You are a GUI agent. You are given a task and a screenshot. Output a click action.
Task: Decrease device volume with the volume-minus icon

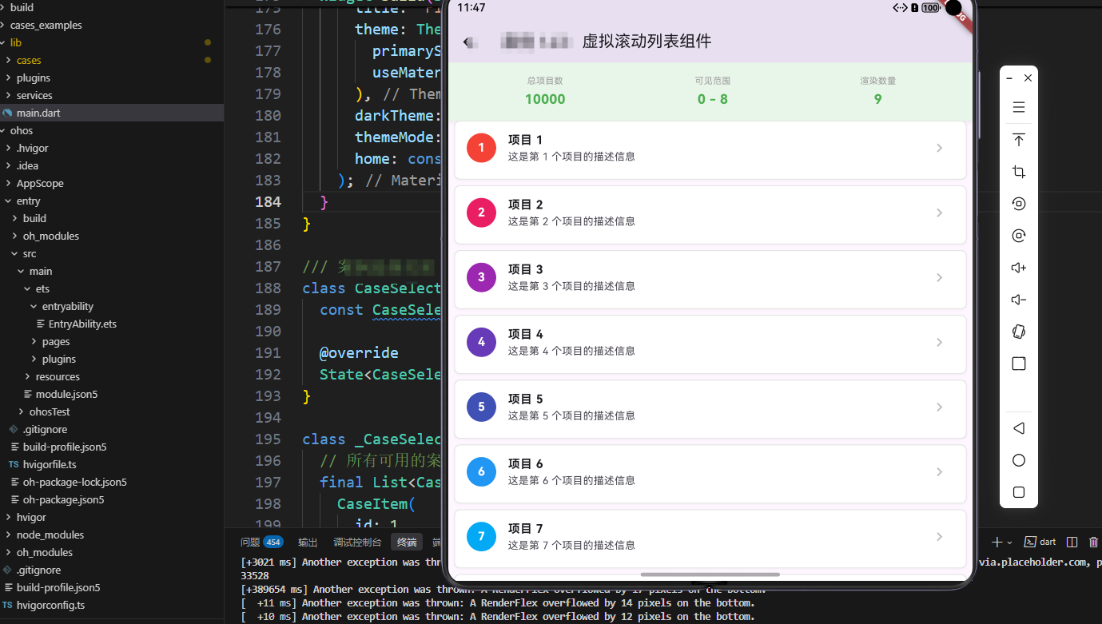click(1018, 299)
